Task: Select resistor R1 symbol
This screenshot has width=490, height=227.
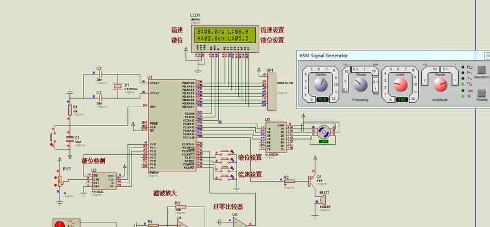Action: [x=70, y=110]
